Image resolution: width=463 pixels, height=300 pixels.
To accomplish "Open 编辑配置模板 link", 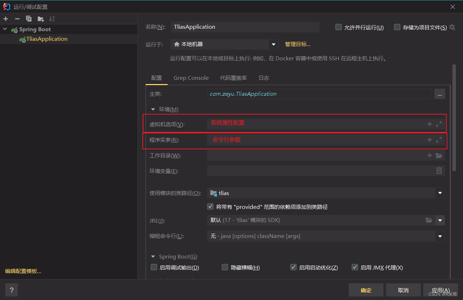I will (22, 271).
